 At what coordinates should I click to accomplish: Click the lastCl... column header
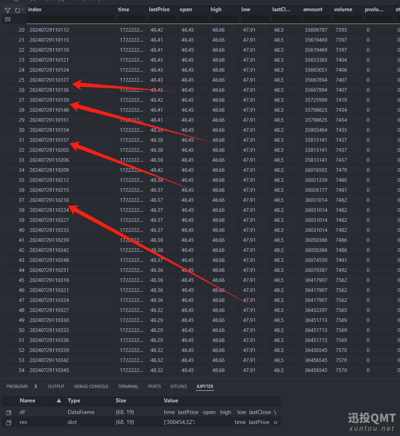click(x=281, y=10)
